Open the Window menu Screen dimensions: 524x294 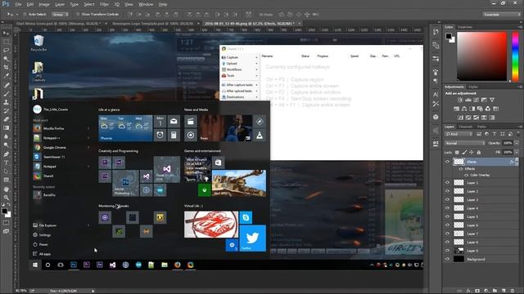[x=146, y=4]
